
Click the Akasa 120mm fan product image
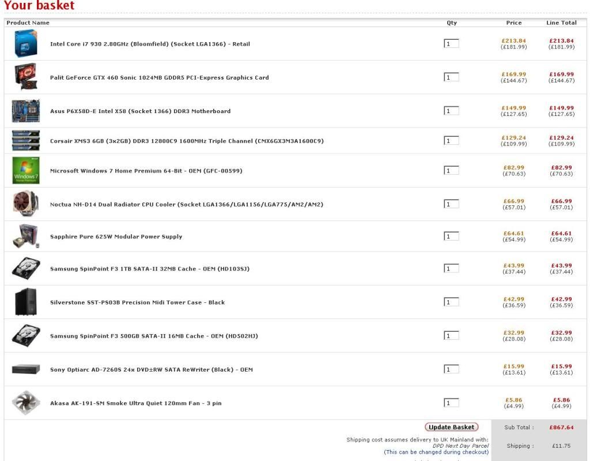[25, 403]
